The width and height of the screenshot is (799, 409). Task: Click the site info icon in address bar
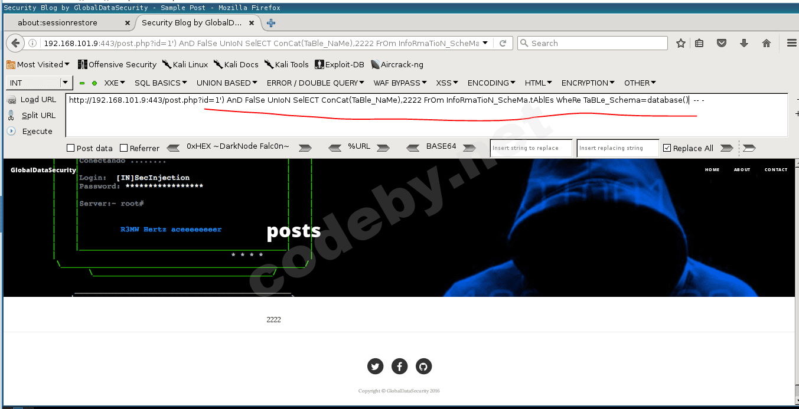(x=32, y=43)
